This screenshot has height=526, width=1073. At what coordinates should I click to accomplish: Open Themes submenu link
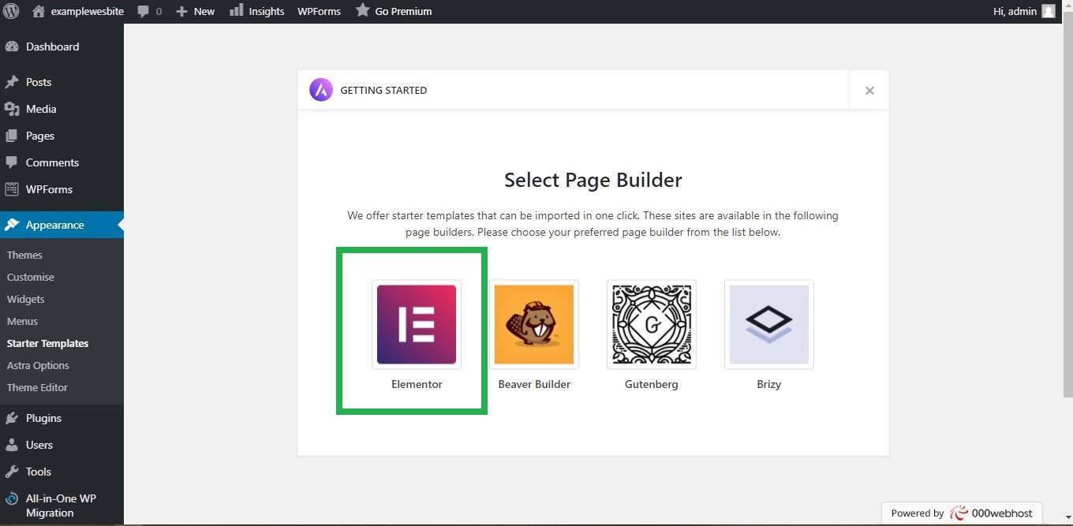pyautogui.click(x=24, y=255)
